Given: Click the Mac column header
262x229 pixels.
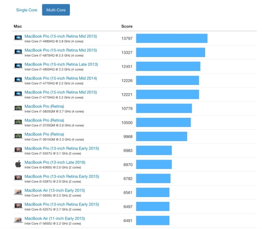Looking at the screenshot, I should click(18, 26).
